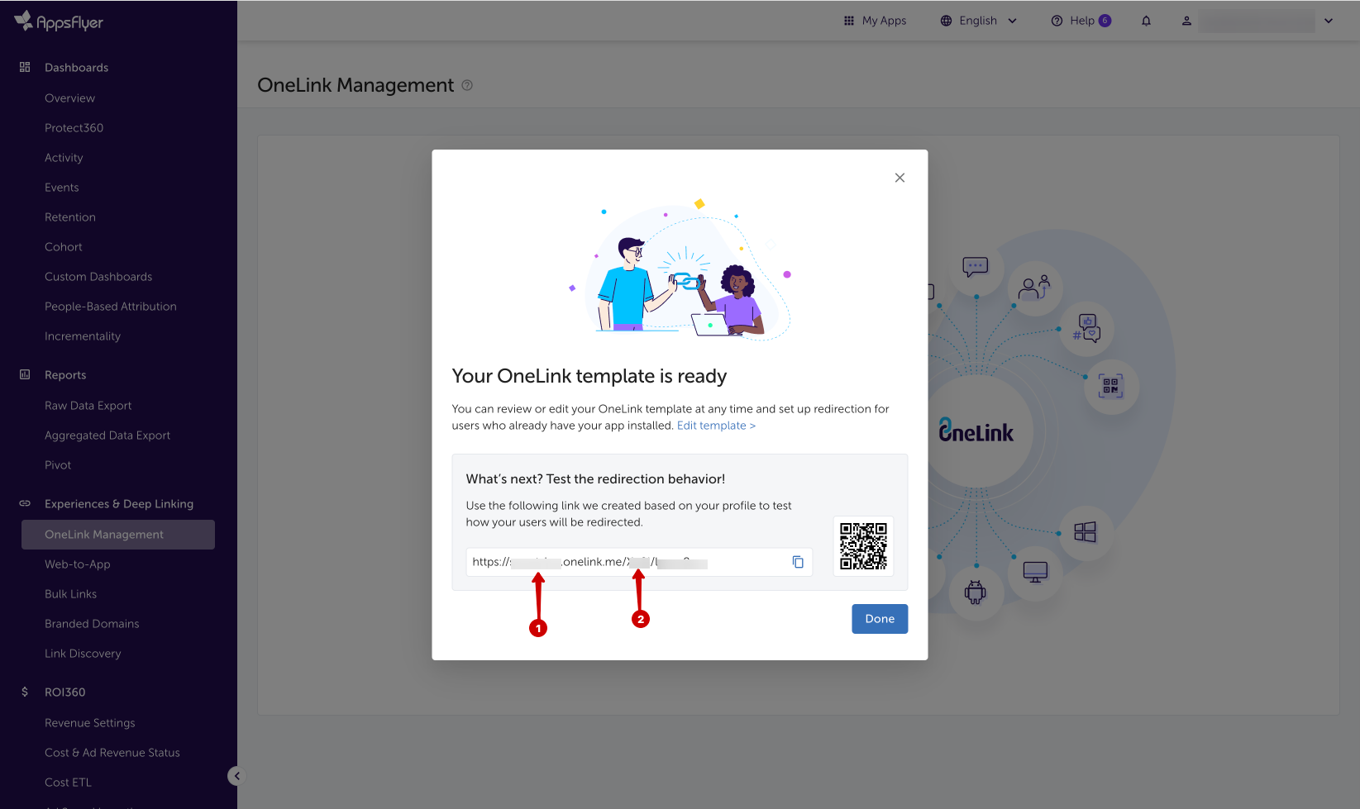Click the desktop monitor icon in graphic
Viewport: 1360px width, 809px height.
coord(1035,572)
